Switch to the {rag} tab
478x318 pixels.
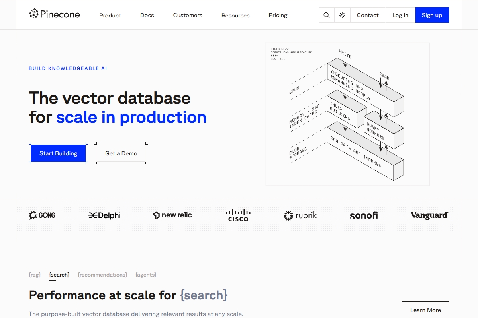coord(35,275)
